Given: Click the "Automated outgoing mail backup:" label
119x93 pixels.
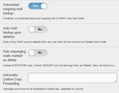Looking at the screenshot, I should [13, 9].
